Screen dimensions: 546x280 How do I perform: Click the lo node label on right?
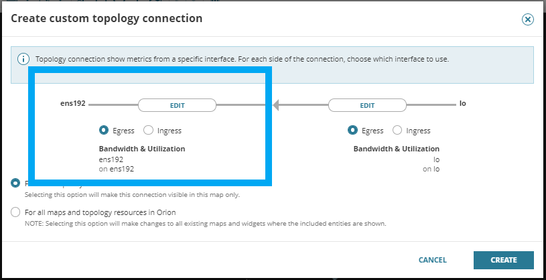[462, 105]
